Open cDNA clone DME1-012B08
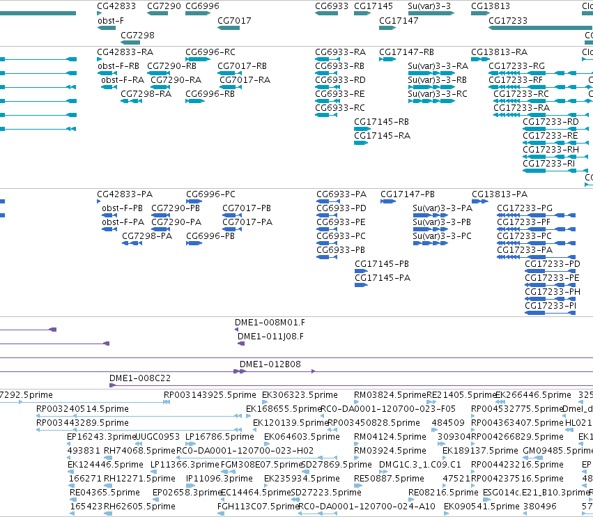The width and height of the screenshot is (593, 517). coord(270,364)
